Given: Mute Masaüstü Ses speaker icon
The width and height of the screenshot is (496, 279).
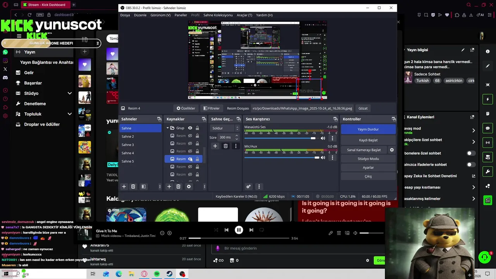Looking at the screenshot, I should tap(323, 138).
